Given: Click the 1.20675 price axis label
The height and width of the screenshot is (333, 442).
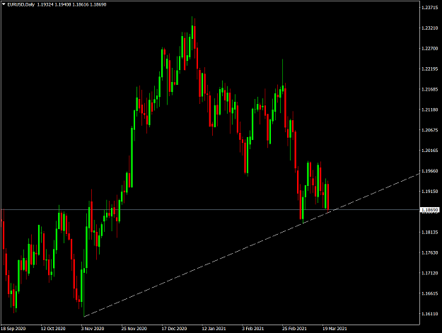Looking at the screenshot, I should click(x=430, y=130).
